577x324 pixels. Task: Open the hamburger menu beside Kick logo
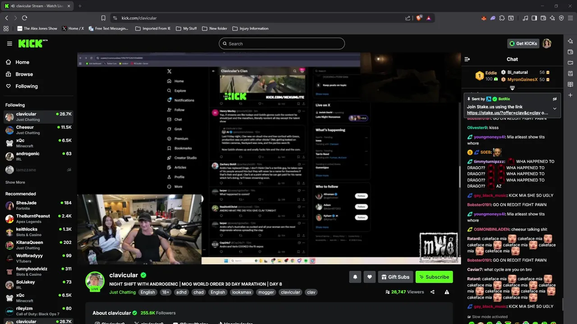9,44
